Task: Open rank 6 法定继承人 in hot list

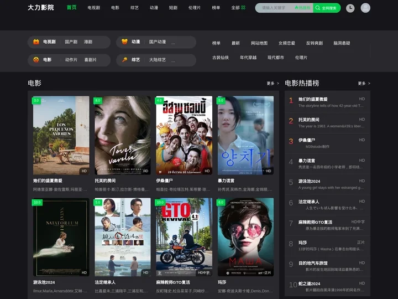Action: [x=327, y=205]
